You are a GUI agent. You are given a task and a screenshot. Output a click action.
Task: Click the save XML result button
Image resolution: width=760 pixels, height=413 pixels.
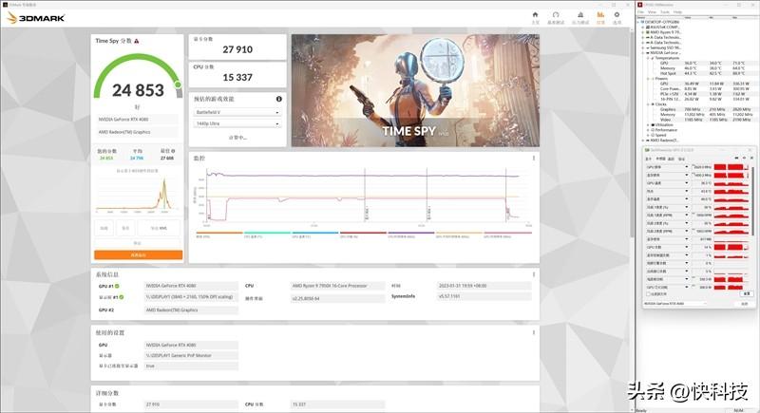click(160, 229)
